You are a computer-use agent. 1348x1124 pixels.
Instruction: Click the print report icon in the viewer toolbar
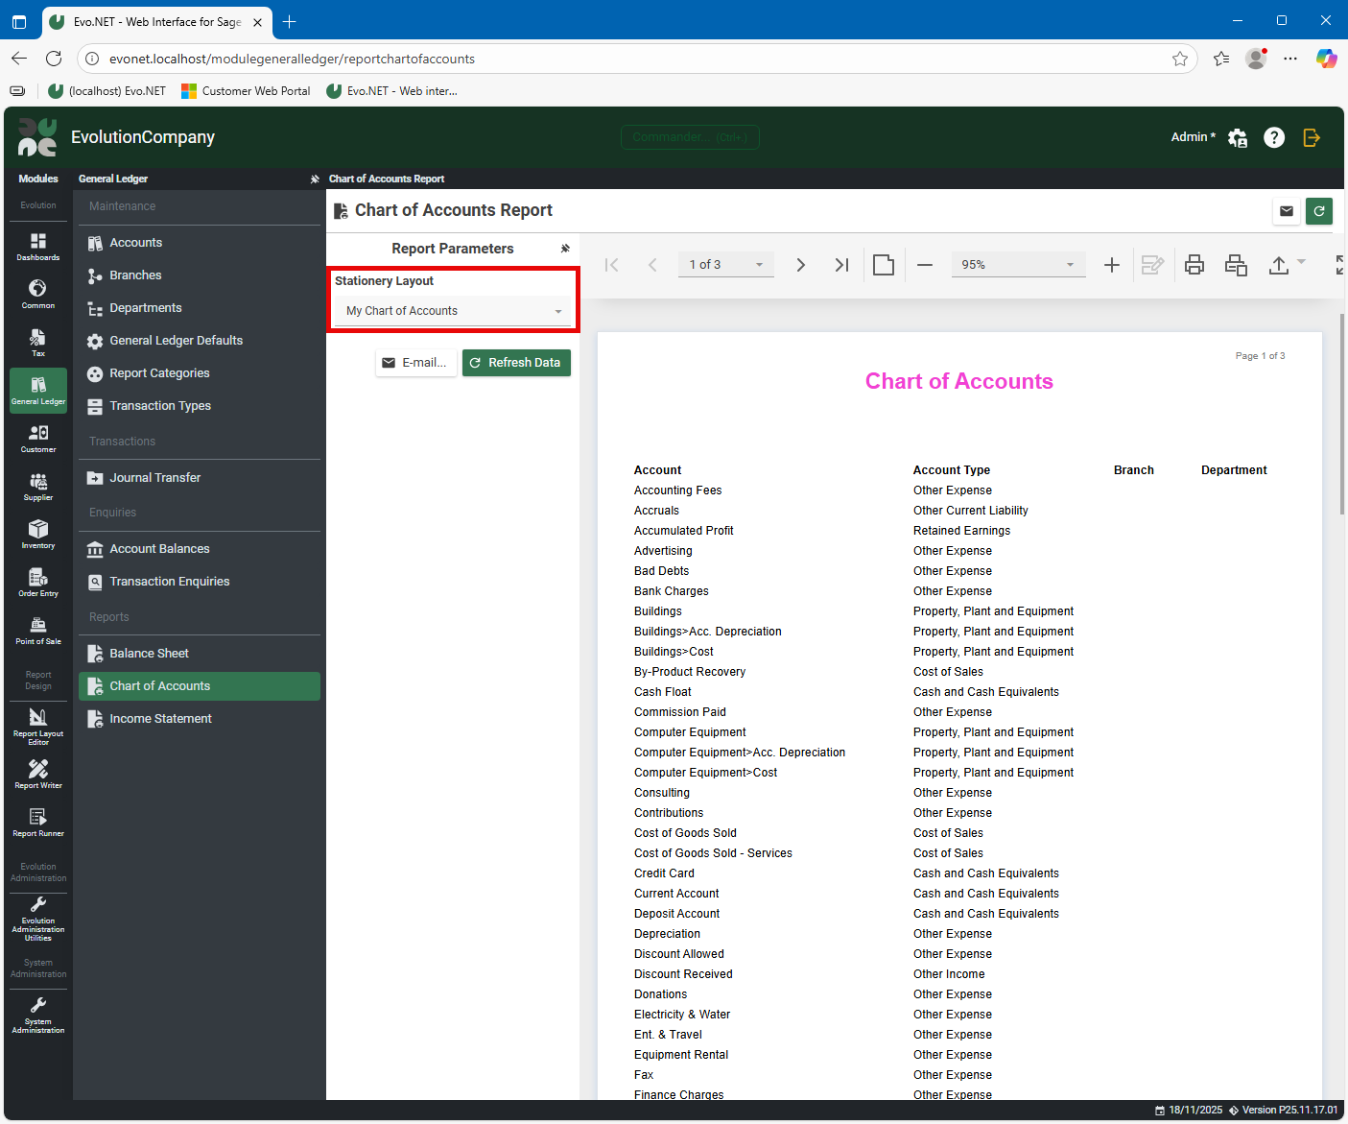1194,264
